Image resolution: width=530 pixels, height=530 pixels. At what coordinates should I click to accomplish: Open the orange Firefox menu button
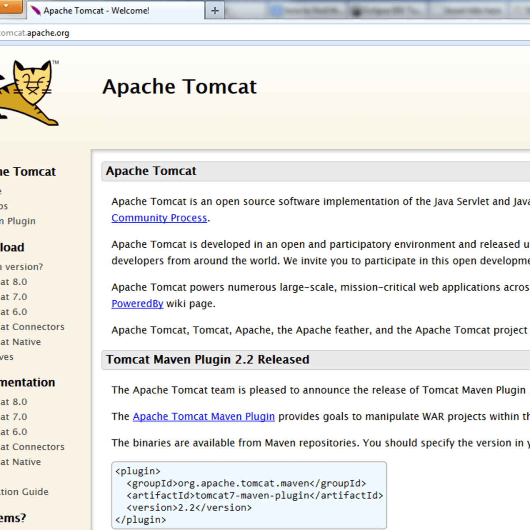11,6
